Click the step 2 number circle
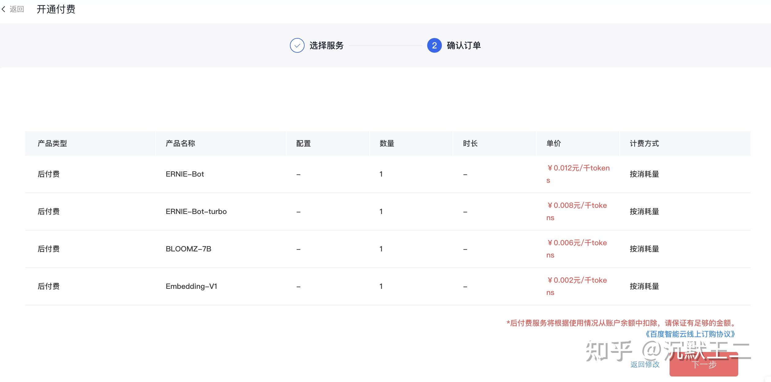The image size is (771, 382). point(434,45)
